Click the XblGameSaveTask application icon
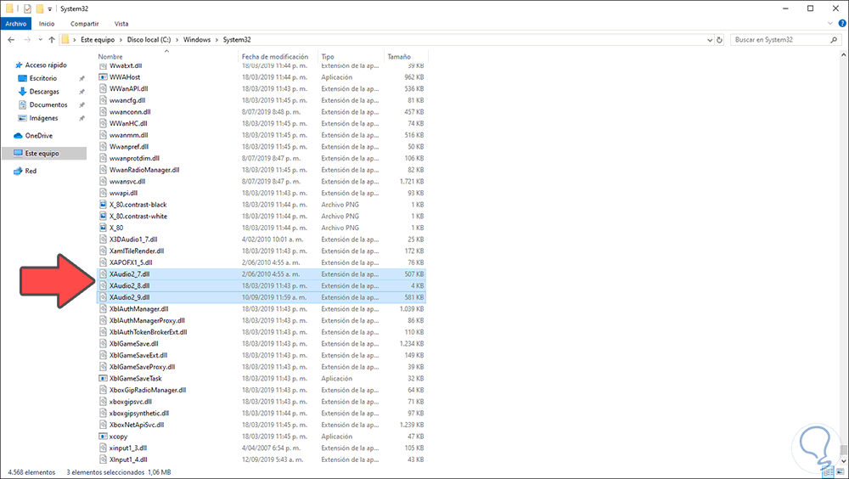 pos(103,379)
